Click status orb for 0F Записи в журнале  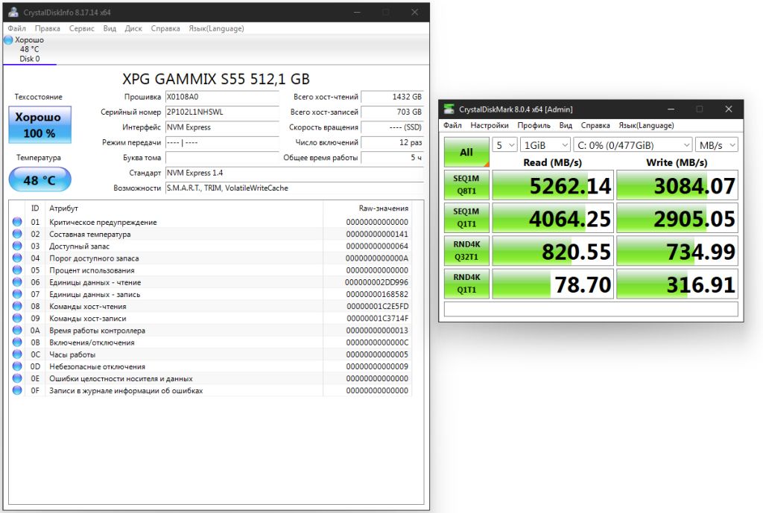[17, 390]
